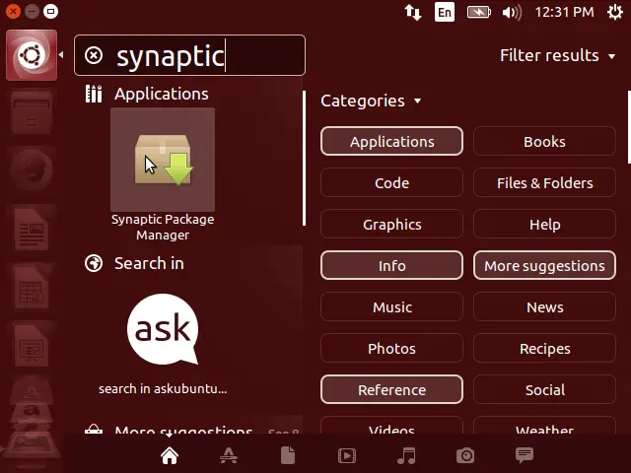631x473 pixels.
Task: Click the Ubuntu Dash launcher button
Action: 32,55
